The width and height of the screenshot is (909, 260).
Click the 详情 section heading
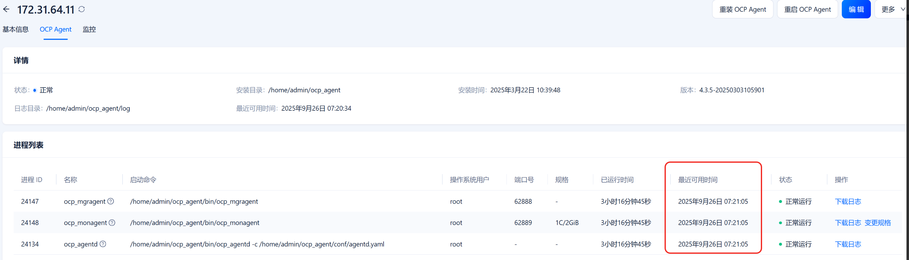point(21,60)
